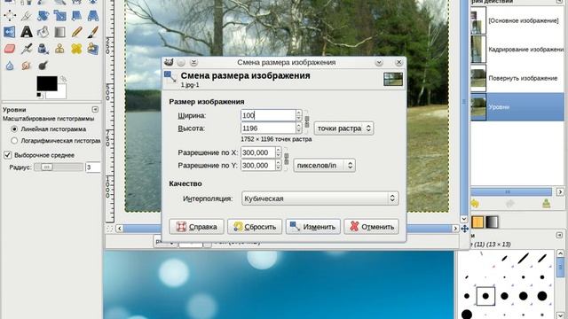Select the Blur/Sharpen droplet tool
568x319 pixels.
tap(10, 66)
